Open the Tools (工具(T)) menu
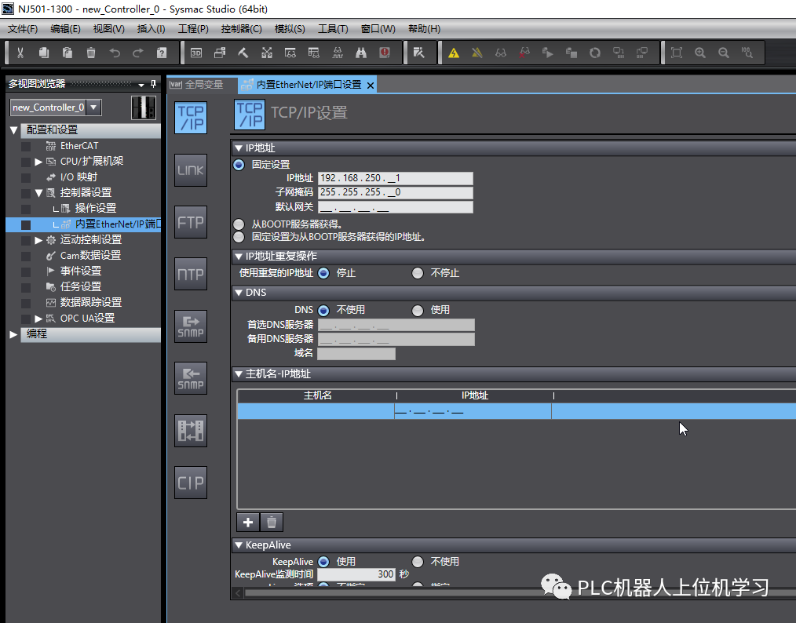 pyautogui.click(x=333, y=29)
